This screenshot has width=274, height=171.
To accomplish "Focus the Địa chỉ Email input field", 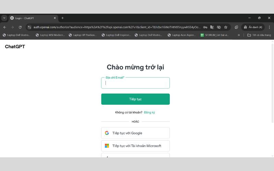I will coord(135,83).
